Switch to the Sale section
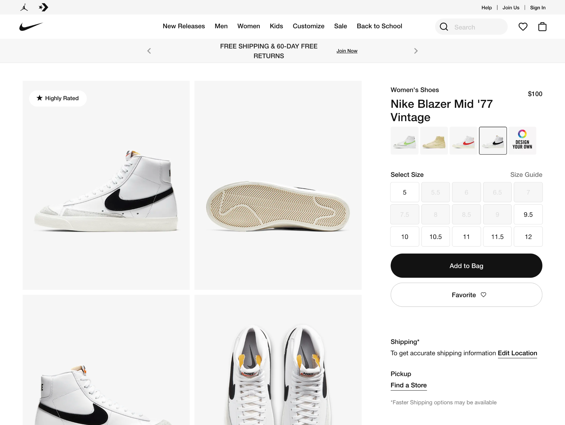Image resolution: width=565 pixels, height=425 pixels. 340,26
